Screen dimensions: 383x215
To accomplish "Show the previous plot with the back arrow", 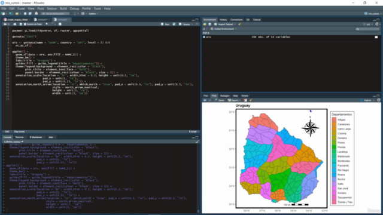I will [205, 100].
